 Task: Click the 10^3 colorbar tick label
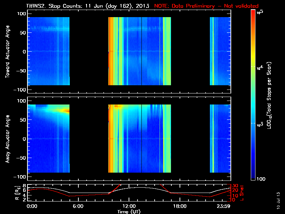(x=259, y=124)
